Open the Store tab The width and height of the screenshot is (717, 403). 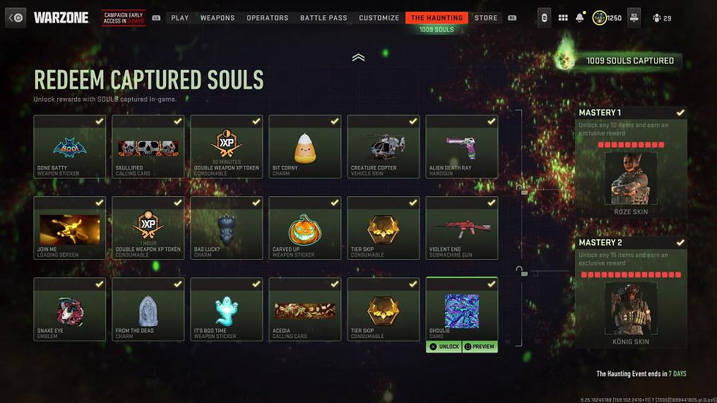(486, 18)
